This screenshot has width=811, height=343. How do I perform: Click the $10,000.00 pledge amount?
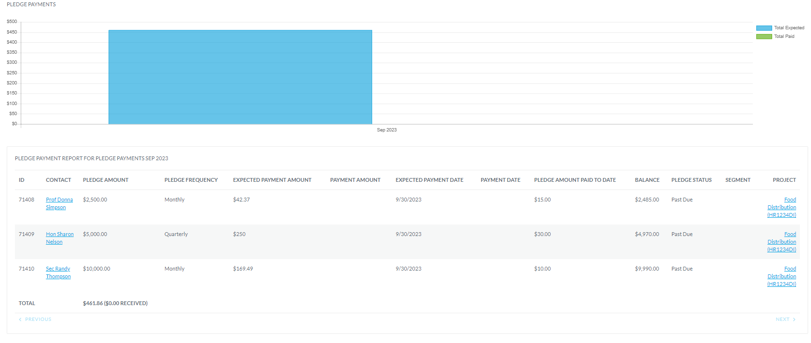(x=96, y=269)
